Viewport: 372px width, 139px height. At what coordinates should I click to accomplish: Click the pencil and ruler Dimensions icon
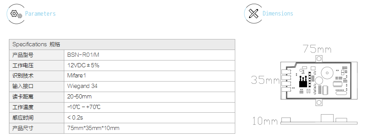tap(253, 14)
